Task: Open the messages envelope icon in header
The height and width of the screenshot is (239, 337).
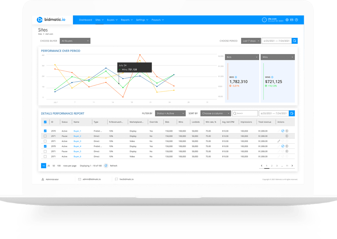Action: pyautogui.click(x=292, y=20)
